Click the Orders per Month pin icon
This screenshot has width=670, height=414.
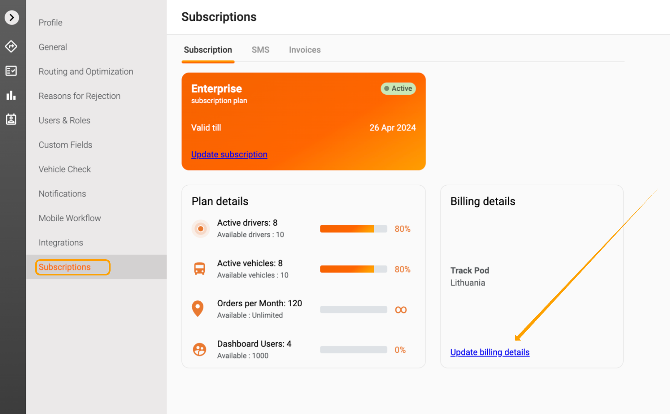198,309
